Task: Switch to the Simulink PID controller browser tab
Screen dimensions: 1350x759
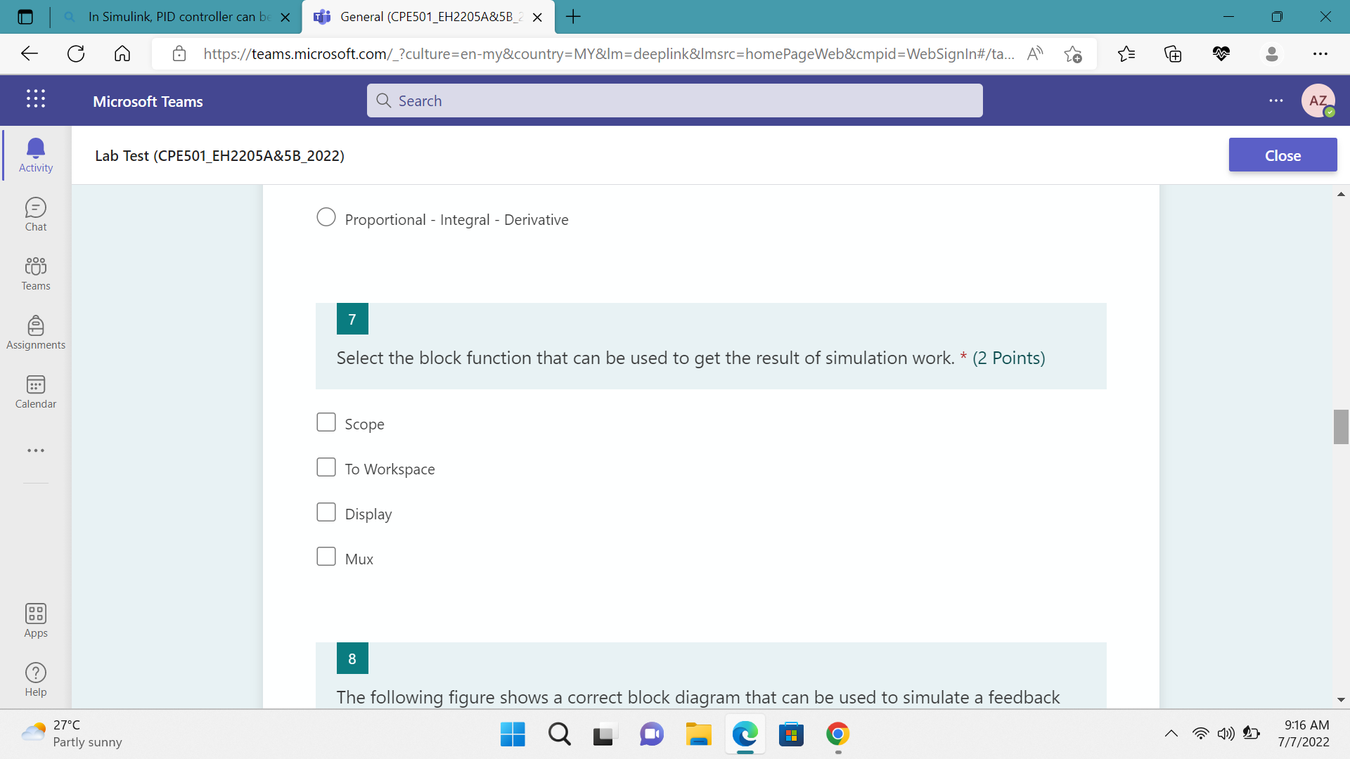Action: coord(176,17)
